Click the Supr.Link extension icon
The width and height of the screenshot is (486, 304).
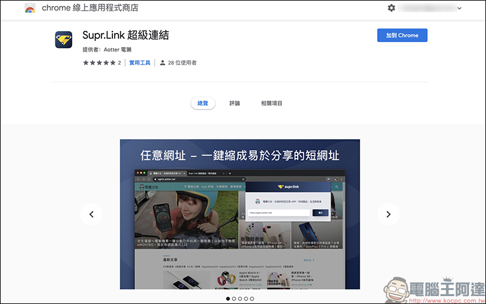click(x=64, y=40)
